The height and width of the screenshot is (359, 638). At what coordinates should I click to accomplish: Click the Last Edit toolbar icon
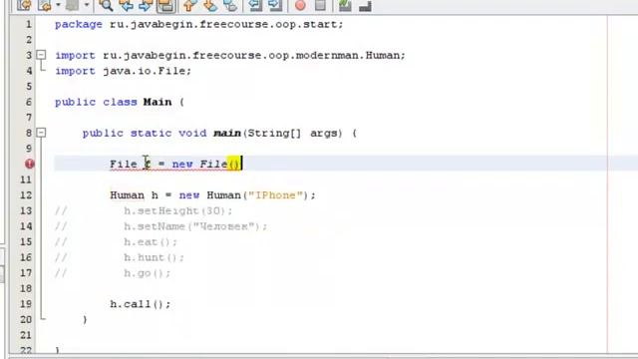(24, 5)
